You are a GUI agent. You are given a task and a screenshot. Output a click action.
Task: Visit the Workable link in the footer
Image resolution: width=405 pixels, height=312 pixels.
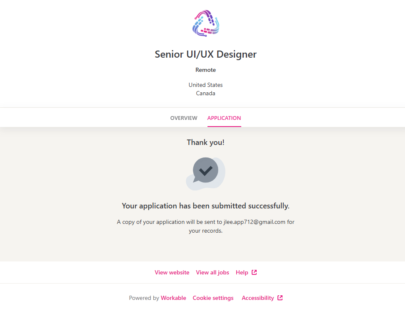[x=173, y=298]
